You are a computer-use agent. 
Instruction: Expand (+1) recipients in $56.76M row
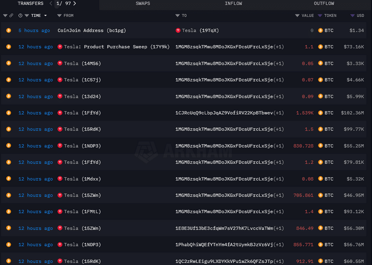(279, 245)
